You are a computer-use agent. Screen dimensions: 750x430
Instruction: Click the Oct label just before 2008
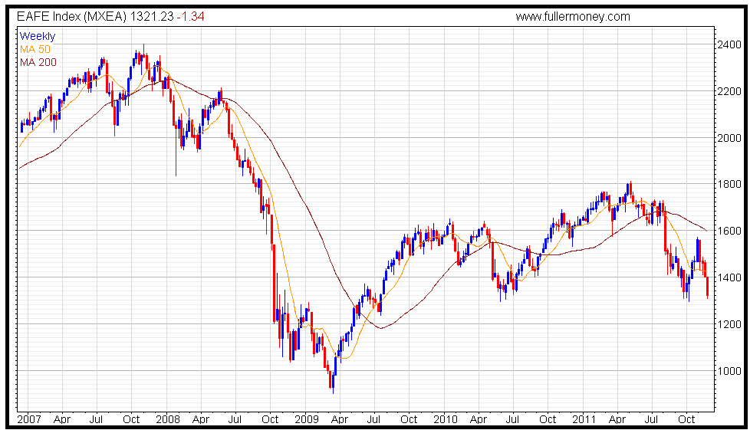pyautogui.click(x=131, y=419)
